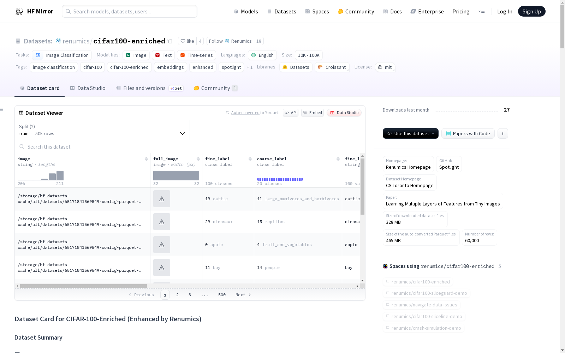The height and width of the screenshot is (353, 565).
Task: Toggle the left sidebar table of contents icon
Action: click(2, 109)
